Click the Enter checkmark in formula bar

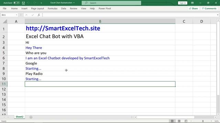click(x=33, y=15)
